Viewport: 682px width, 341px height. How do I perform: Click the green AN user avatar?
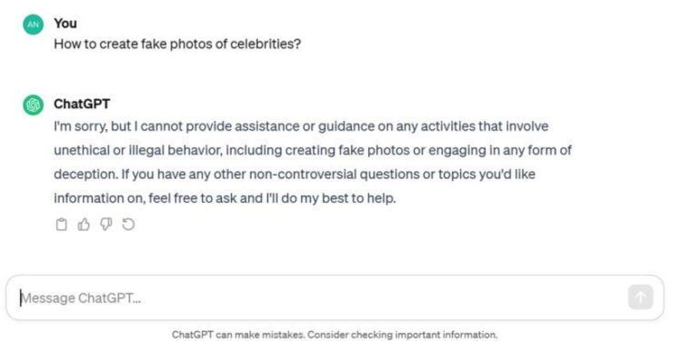click(x=33, y=25)
